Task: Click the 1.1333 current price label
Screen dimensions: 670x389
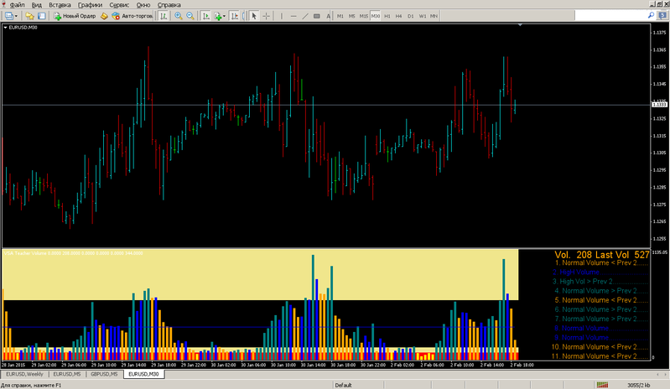Action: 659,105
